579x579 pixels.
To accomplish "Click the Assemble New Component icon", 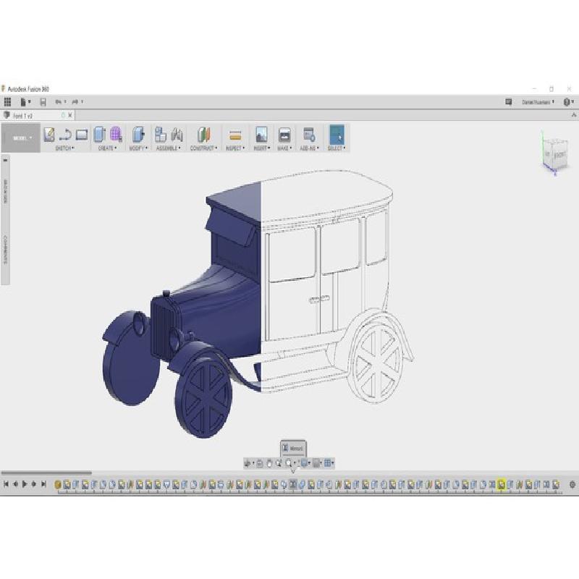I will tap(161, 135).
